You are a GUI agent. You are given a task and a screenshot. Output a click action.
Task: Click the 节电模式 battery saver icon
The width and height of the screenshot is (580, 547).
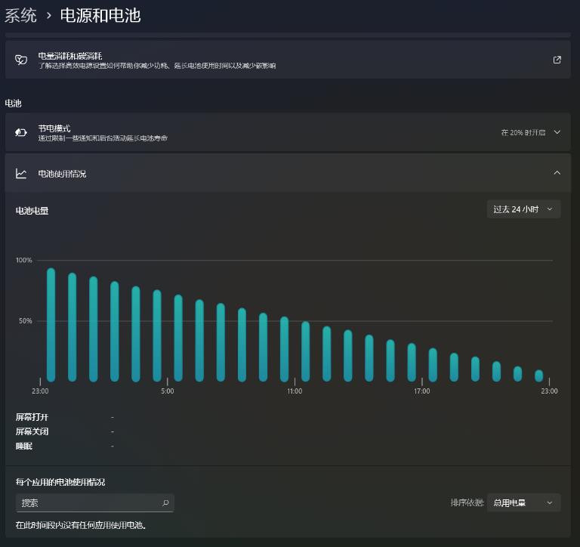[21, 132]
